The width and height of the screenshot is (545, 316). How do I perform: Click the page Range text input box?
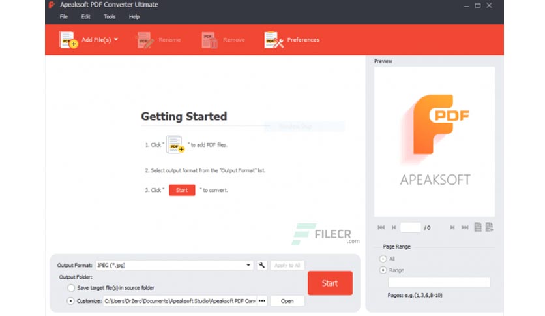click(439, 282)
